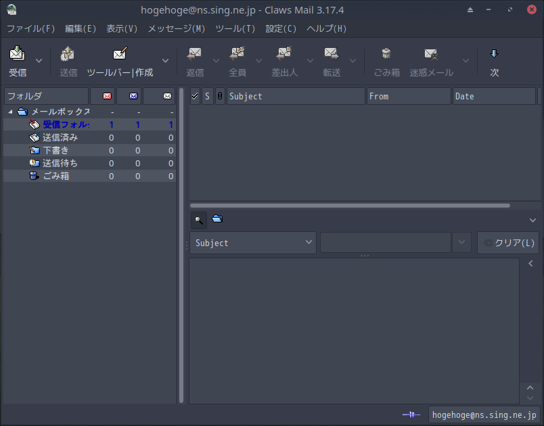Select the 受信フォルダ inbox folder
This screenshot has width=544, height=426.
[89, 125]
